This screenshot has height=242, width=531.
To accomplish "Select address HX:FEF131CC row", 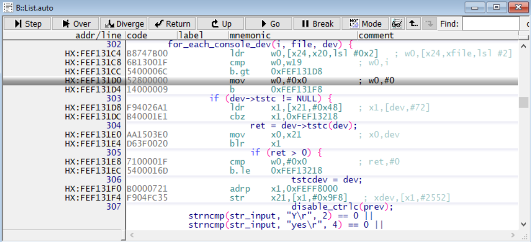I will tap(261, 72).
